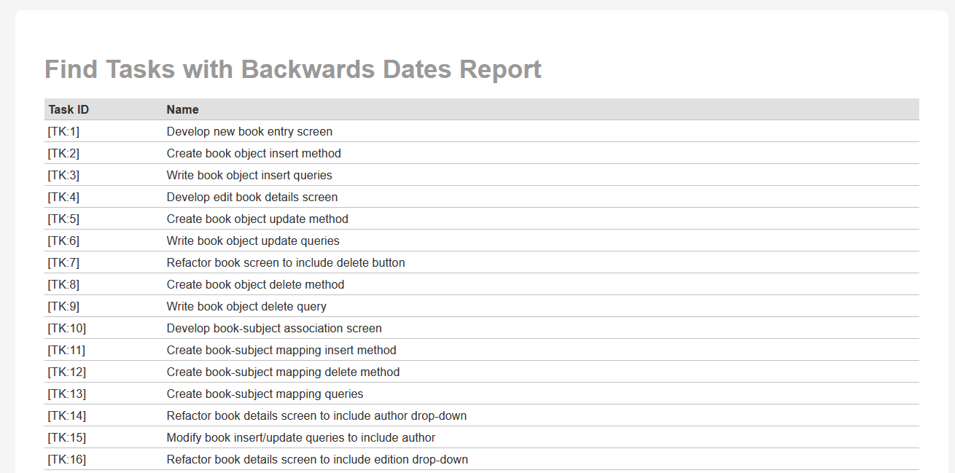Screen dimensions: 955x473
Task: Select "Write book object insert queries" row
Action: point(249,175)
